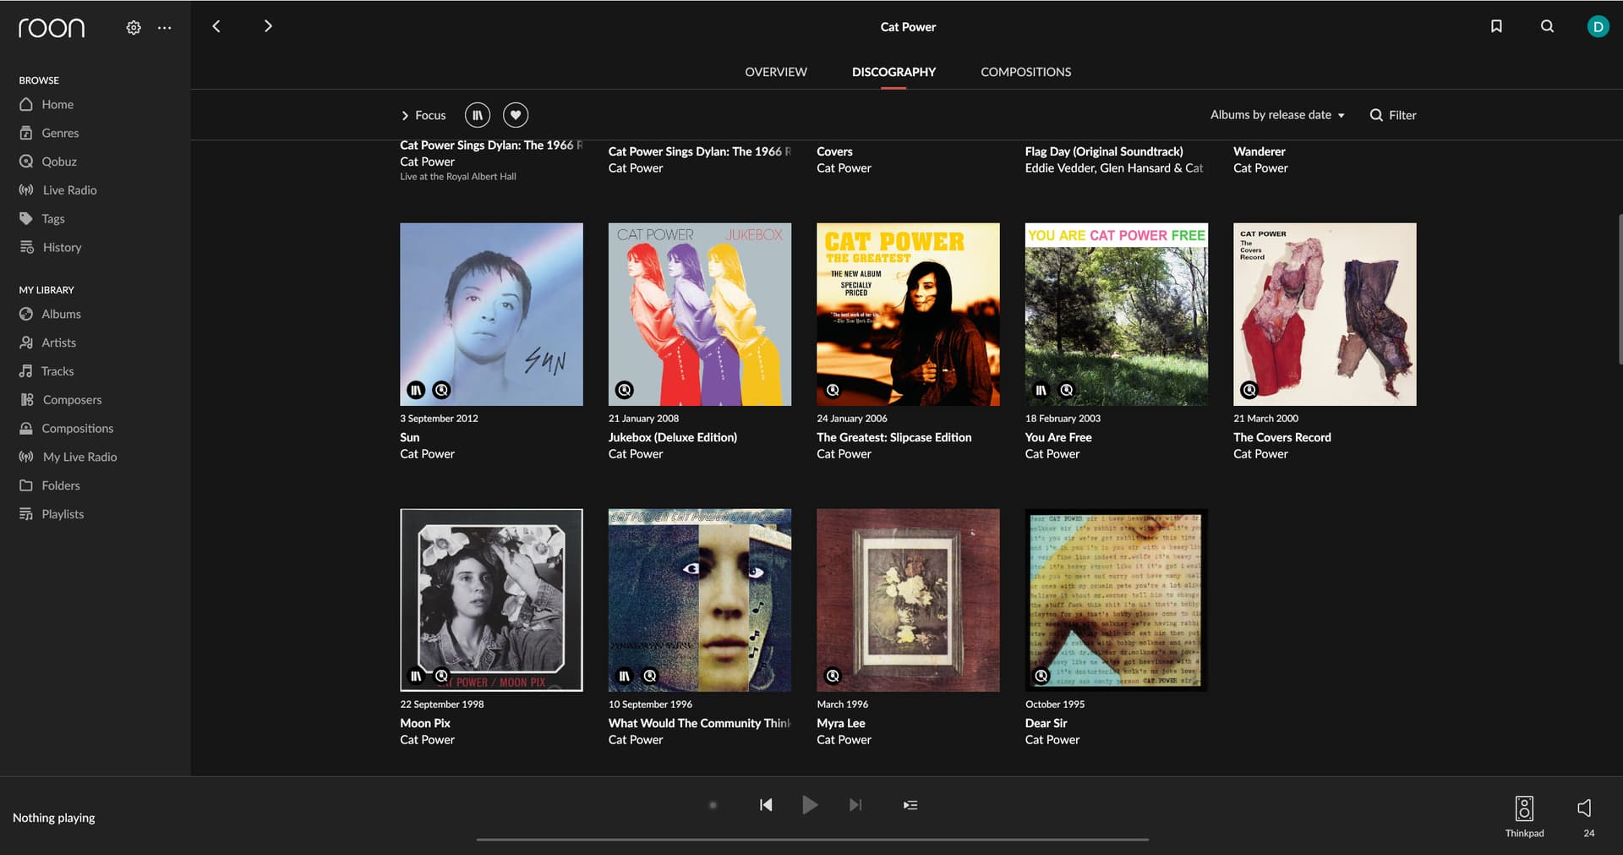Click the Folders folder icon
The width and height of the screenshot is (1623, 855).
[x=26, y=485]
